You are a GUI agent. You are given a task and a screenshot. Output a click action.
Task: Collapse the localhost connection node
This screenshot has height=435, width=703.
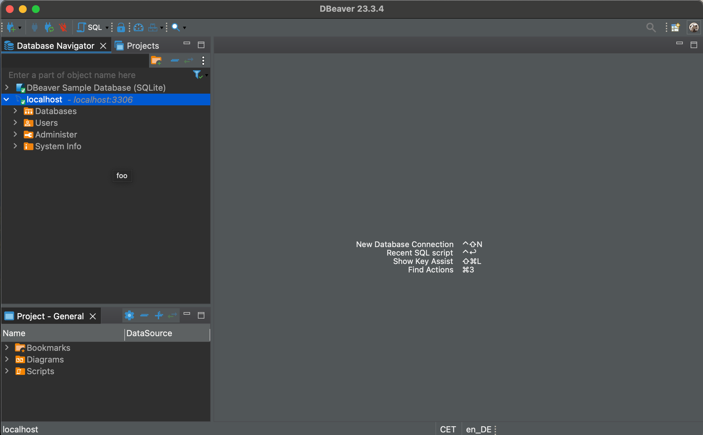click(x=7, y=99)
